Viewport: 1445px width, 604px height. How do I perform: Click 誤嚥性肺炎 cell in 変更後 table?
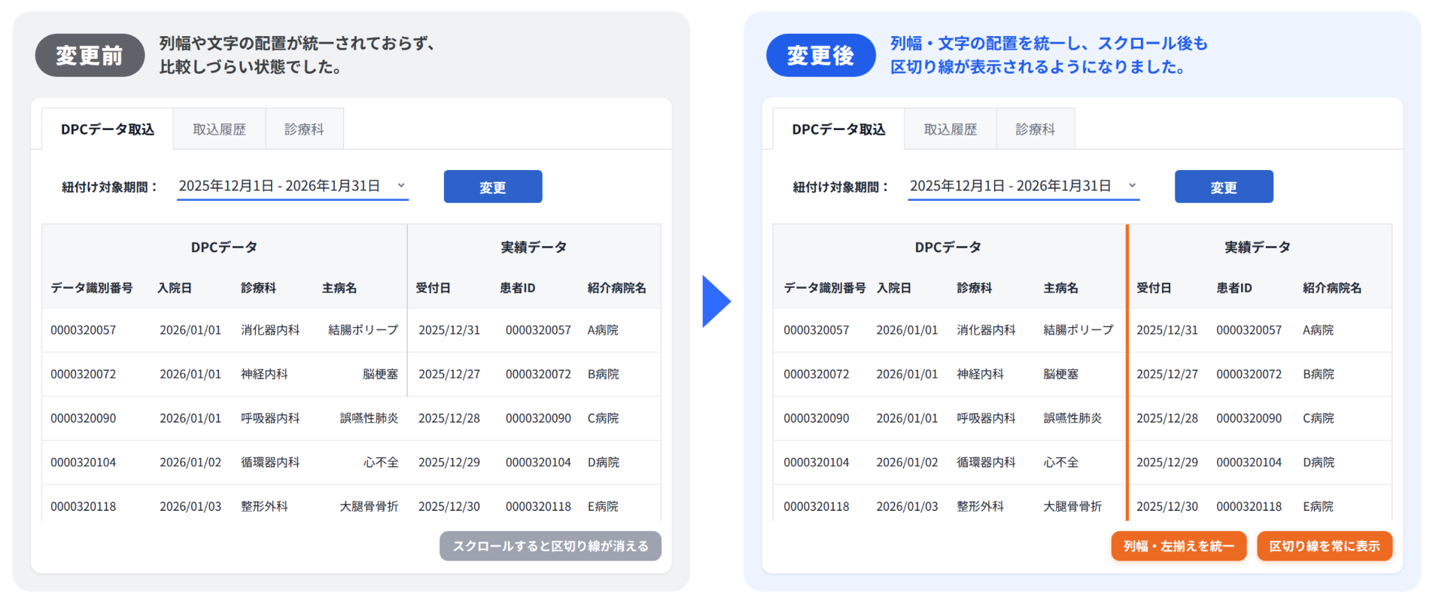[x=1072, y=418]
